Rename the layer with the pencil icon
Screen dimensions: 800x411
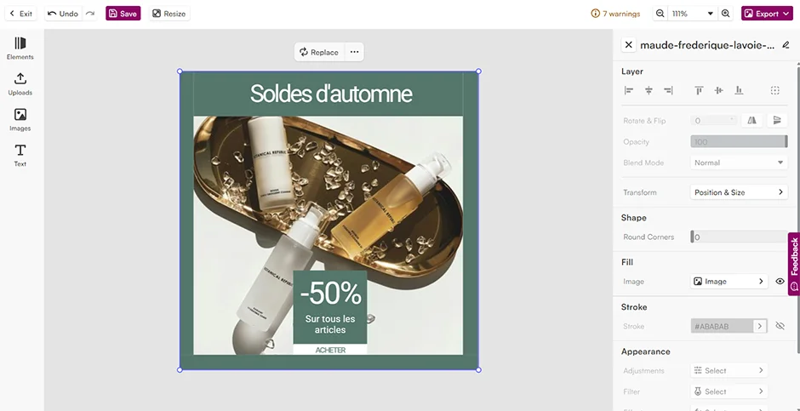click(x=786, y=45)
